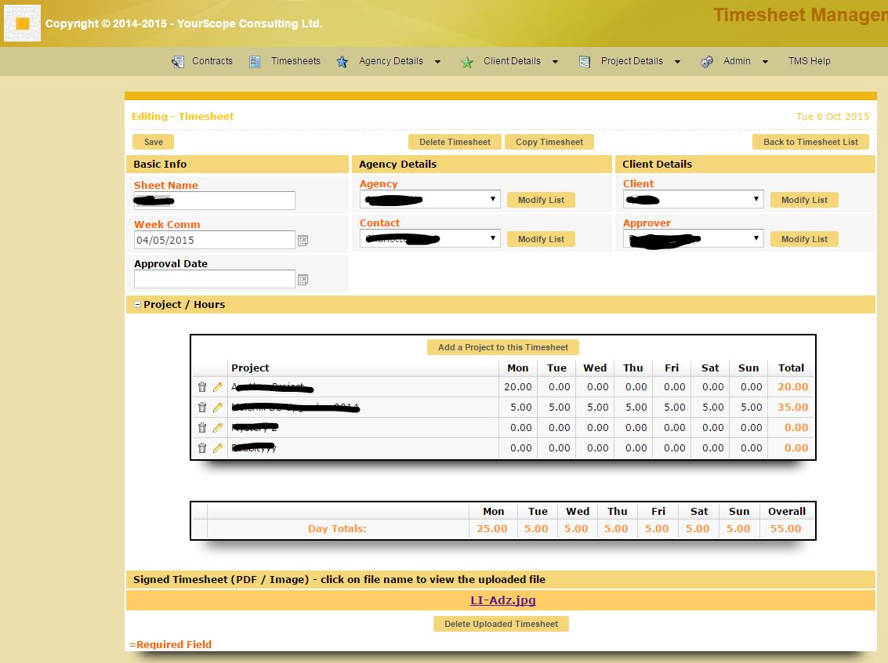Click into the Sheet Name field
The width and height of the screenshot is (888, 663).
[215, 201]
